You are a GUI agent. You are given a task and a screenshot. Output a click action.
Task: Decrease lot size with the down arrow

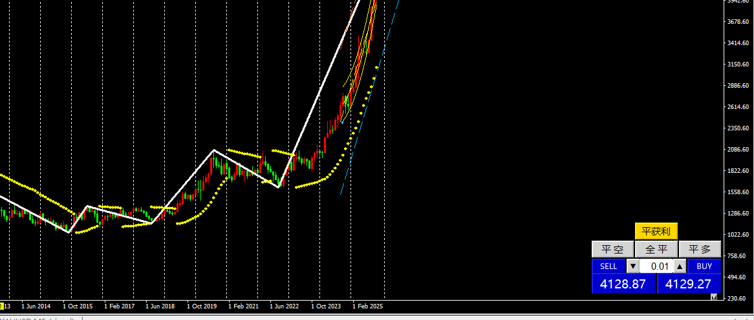633,266
